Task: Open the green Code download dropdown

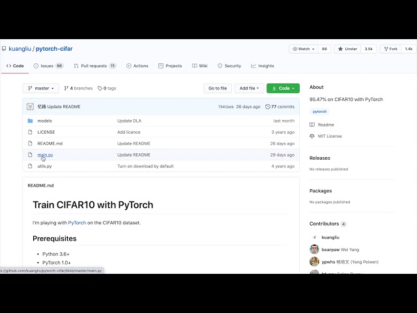Action: point(283,89)
